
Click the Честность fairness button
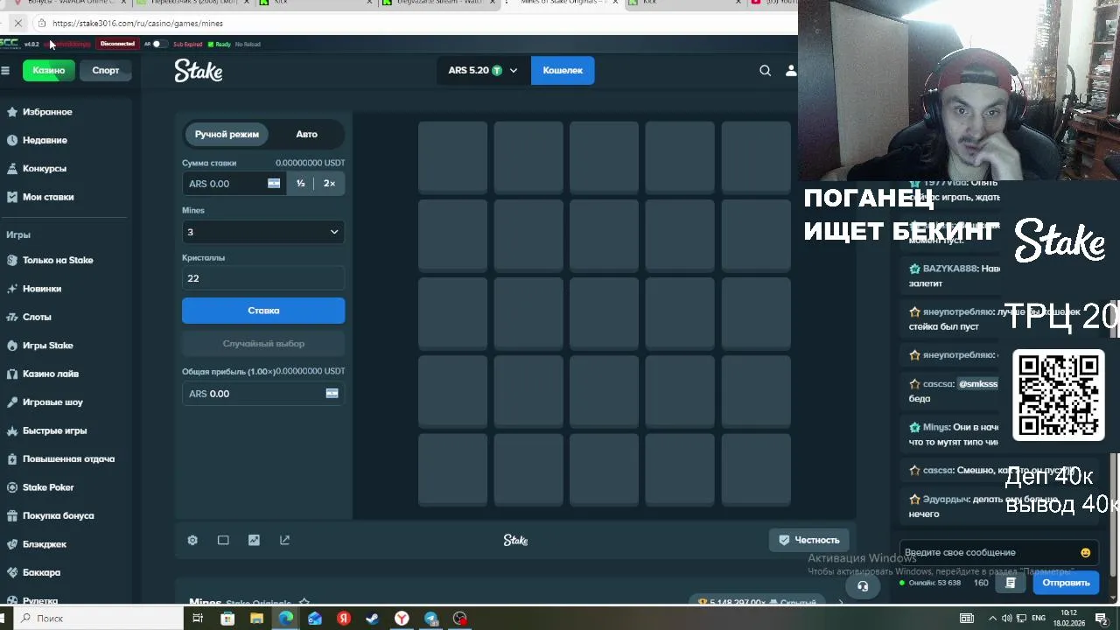(x=809, y=540)
